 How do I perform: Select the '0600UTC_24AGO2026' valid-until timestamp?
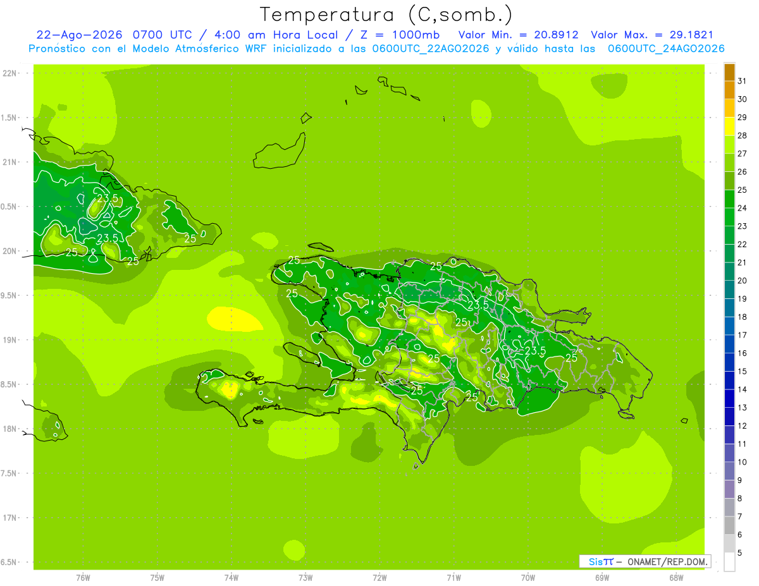tap(666, 49)
